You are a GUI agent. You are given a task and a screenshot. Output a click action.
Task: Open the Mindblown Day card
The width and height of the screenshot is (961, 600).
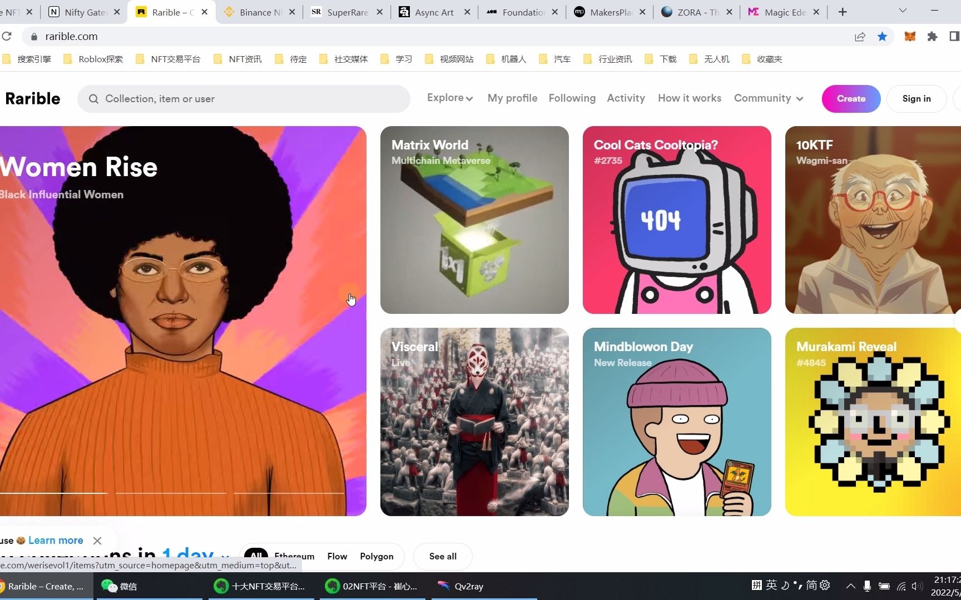(677, 422)
